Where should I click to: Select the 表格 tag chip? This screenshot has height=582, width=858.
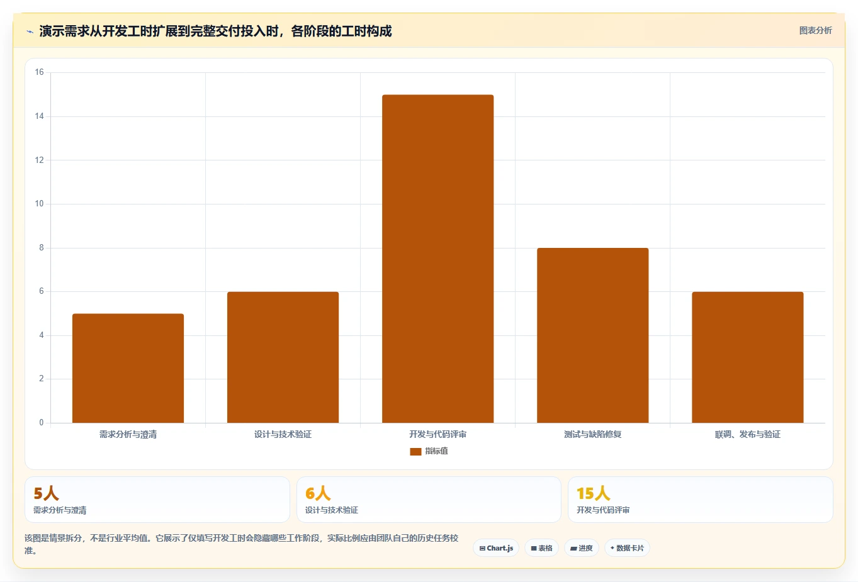point(541,548)
